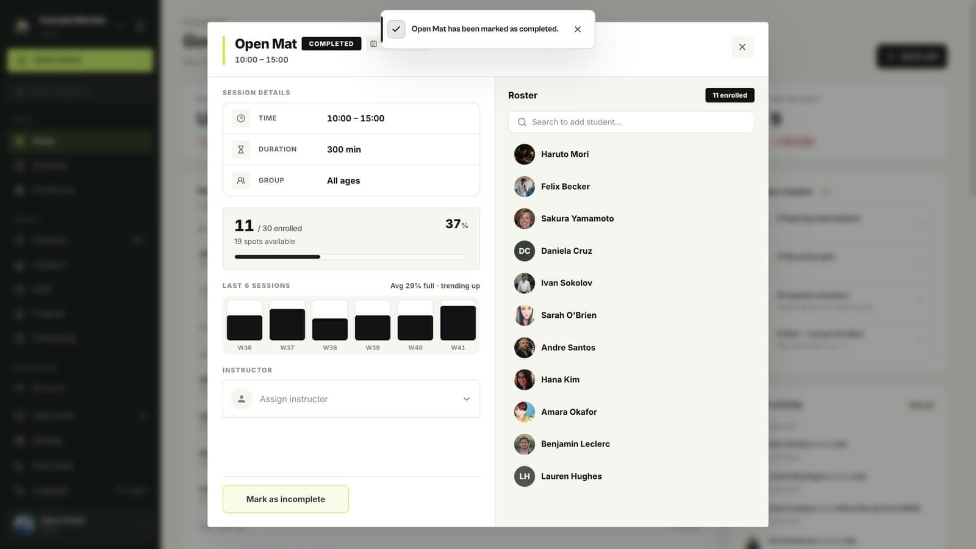
Task: Select the W41 session bar
Action: click(458, 321)
